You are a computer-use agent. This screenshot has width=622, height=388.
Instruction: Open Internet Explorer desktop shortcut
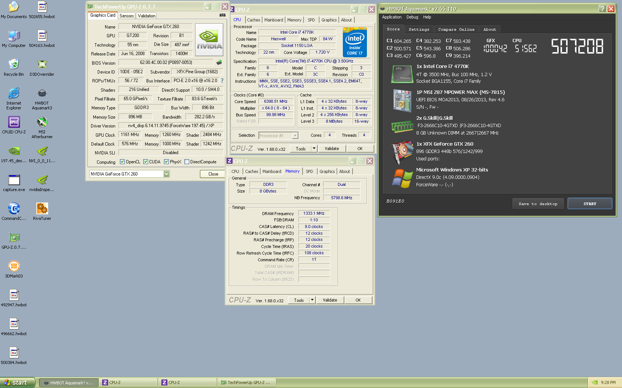click(14, 99)
